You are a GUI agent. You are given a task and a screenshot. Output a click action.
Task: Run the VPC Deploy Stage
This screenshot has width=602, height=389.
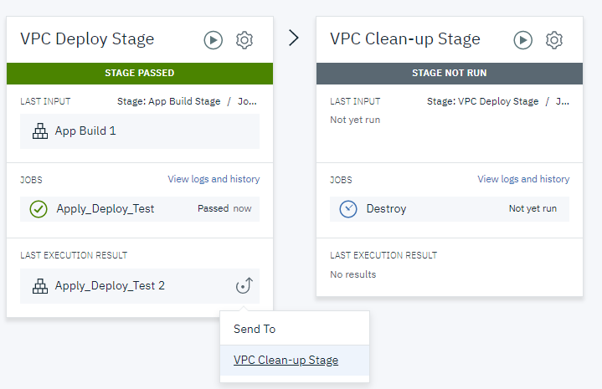213,39
